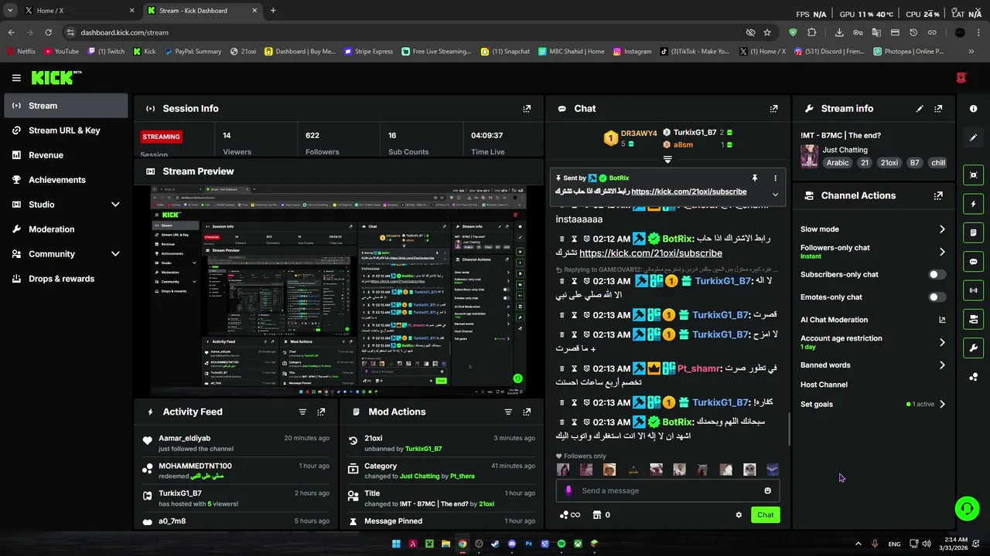Click the Kick logo in the header
This screenshot has height=556, width=990.
(x=56, y=77)
